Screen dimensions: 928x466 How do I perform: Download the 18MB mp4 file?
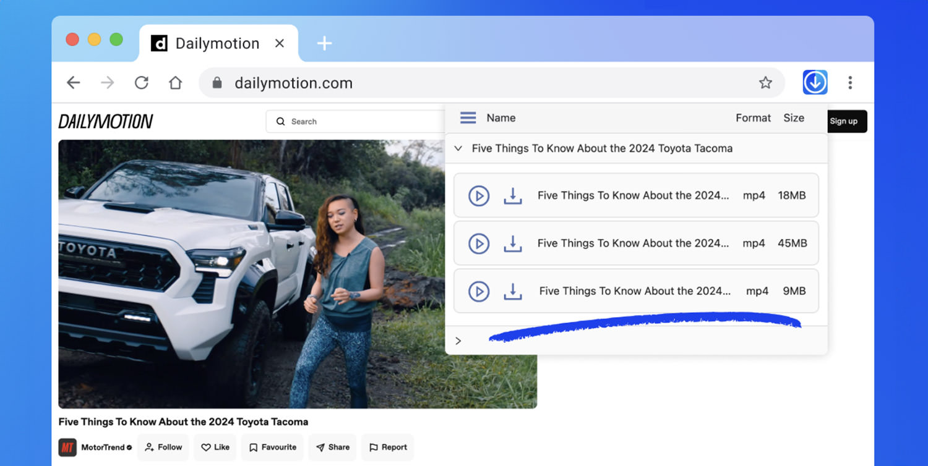click(513, 196)
